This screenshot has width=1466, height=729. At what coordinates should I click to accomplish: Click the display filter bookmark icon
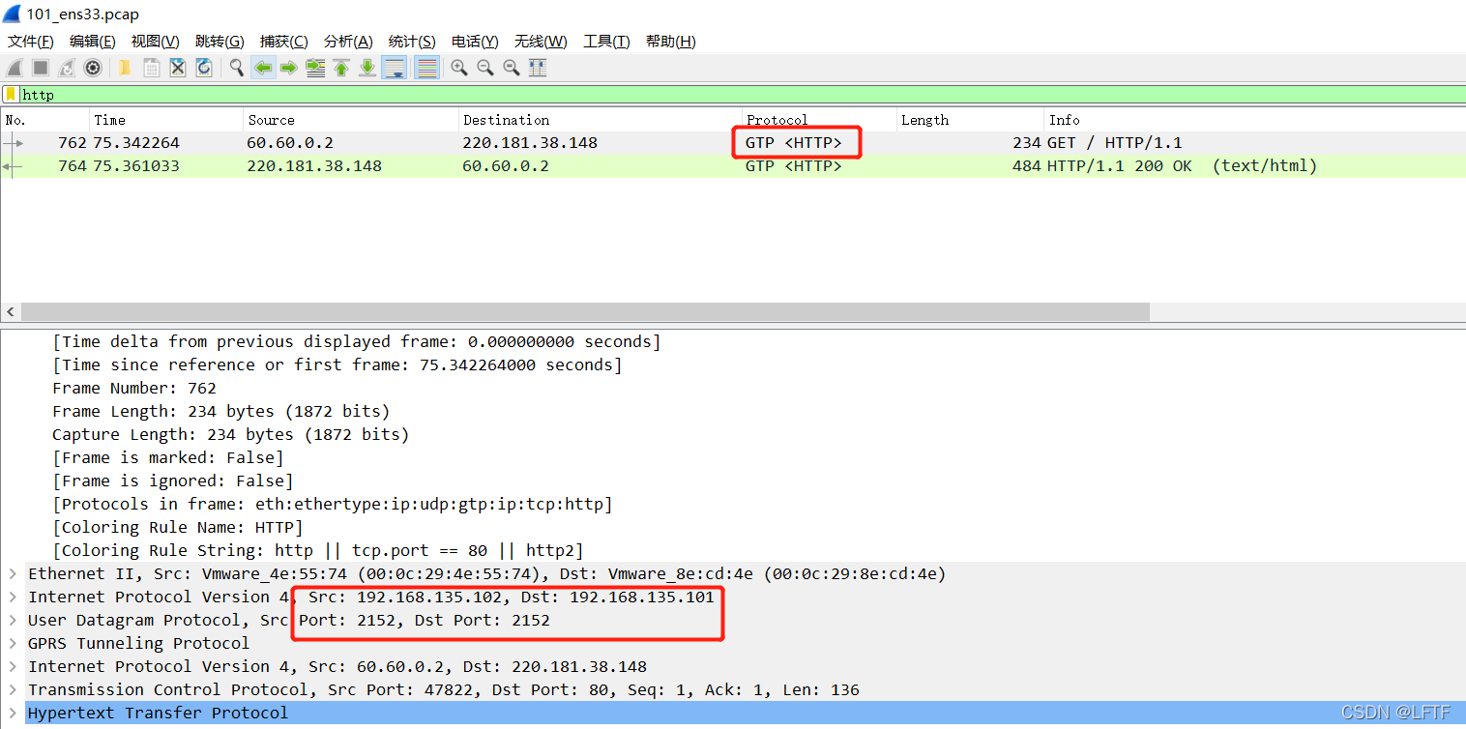tap(11, 95)
